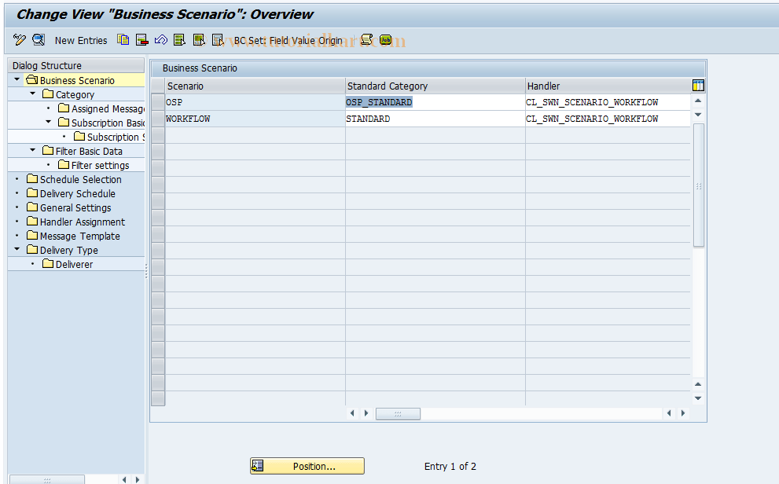Open the Position dialog
The image size is (779, 484).
coord(307,465)
